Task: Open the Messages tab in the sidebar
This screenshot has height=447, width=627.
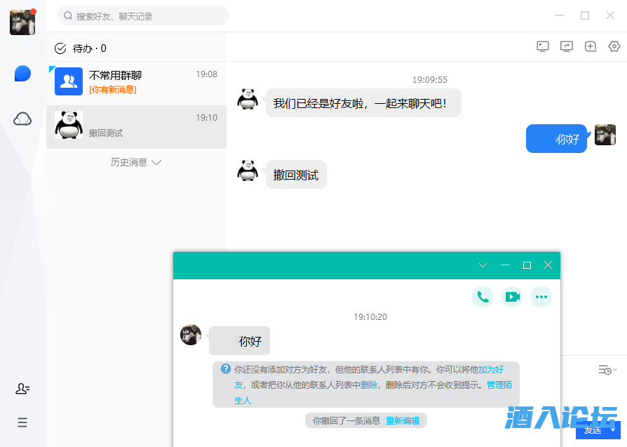Action: point(22,74)
